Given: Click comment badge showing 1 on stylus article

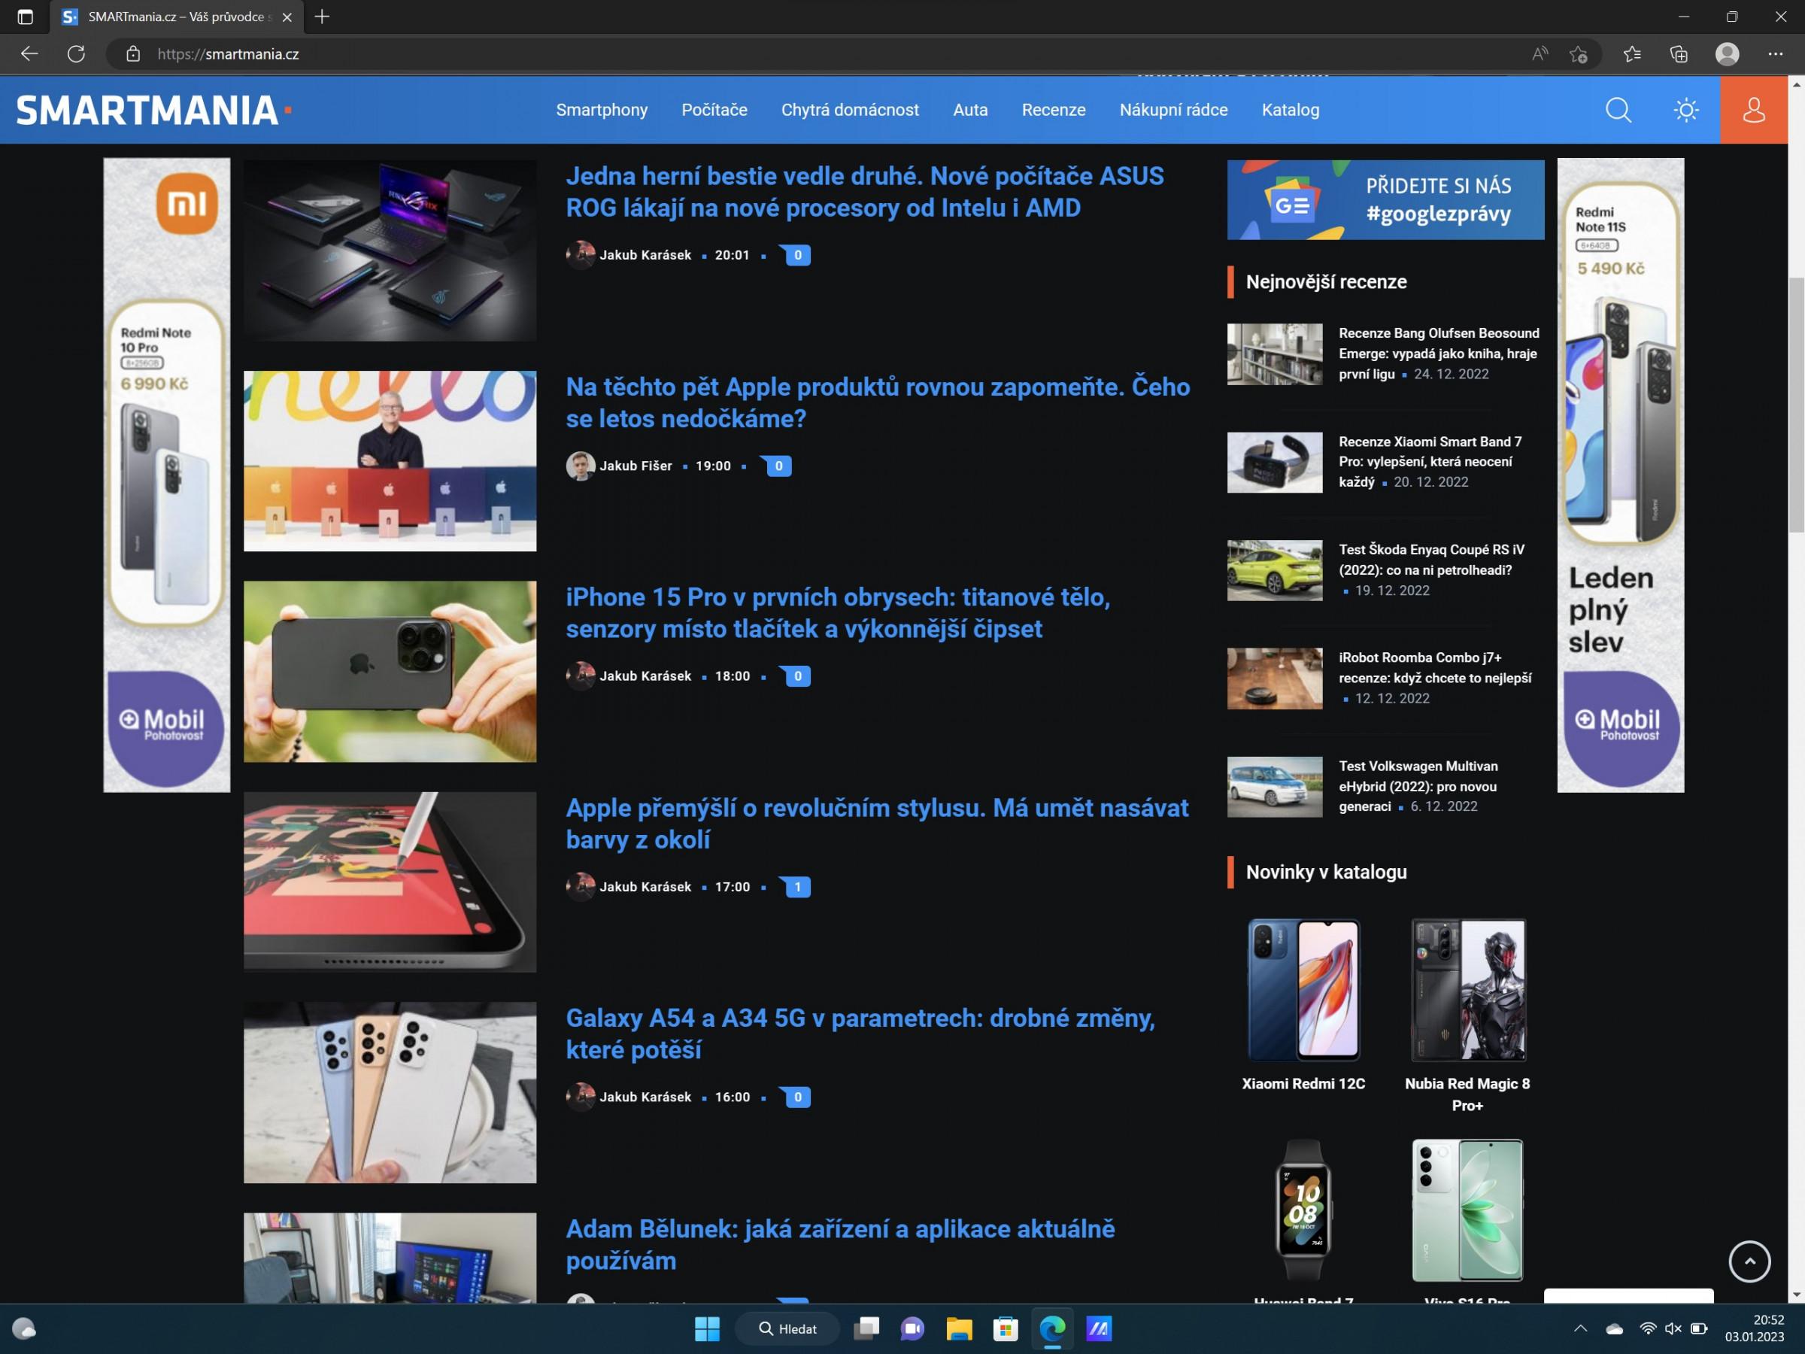Looking at the screenshot, I should (796, 886).
